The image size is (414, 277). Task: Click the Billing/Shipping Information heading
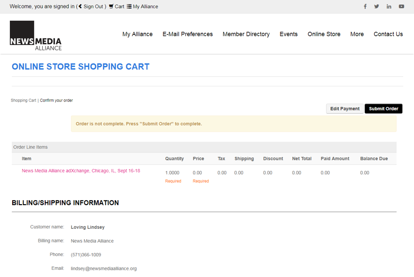[65, 203]
